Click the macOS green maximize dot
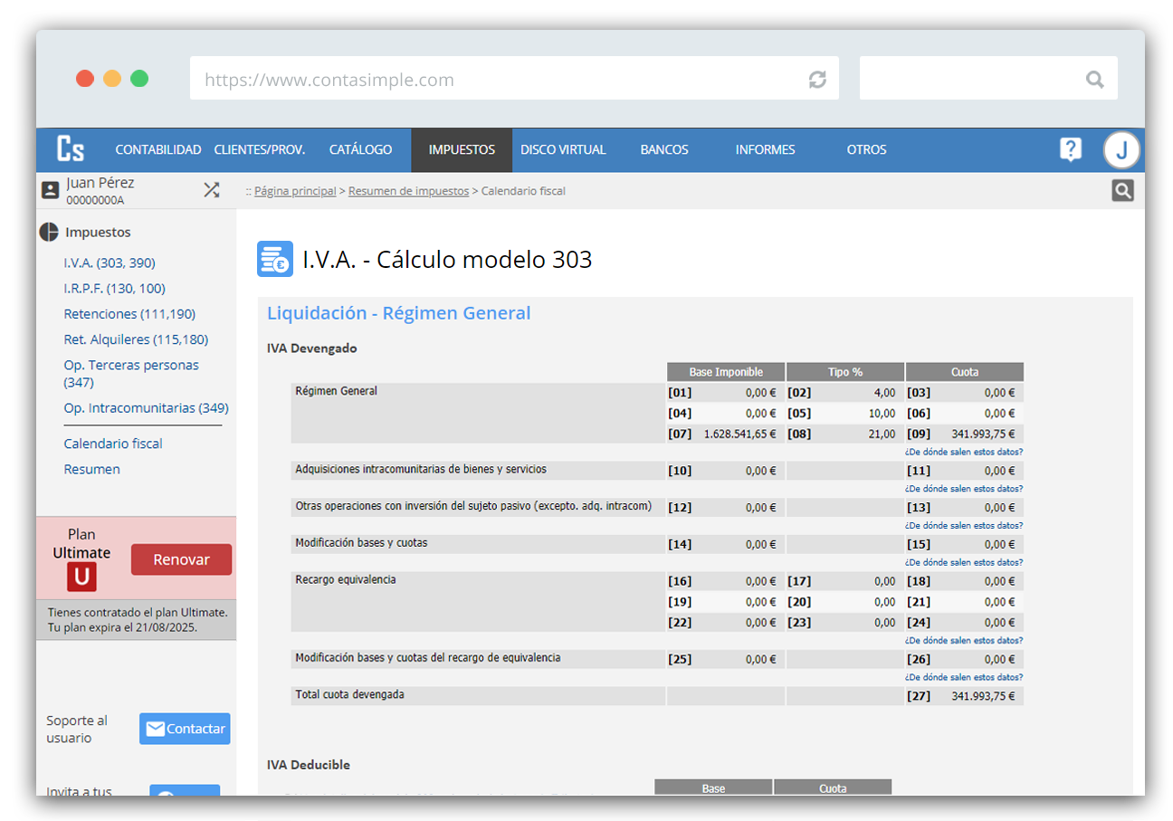The image size is (1173, 821). (139, 78)
